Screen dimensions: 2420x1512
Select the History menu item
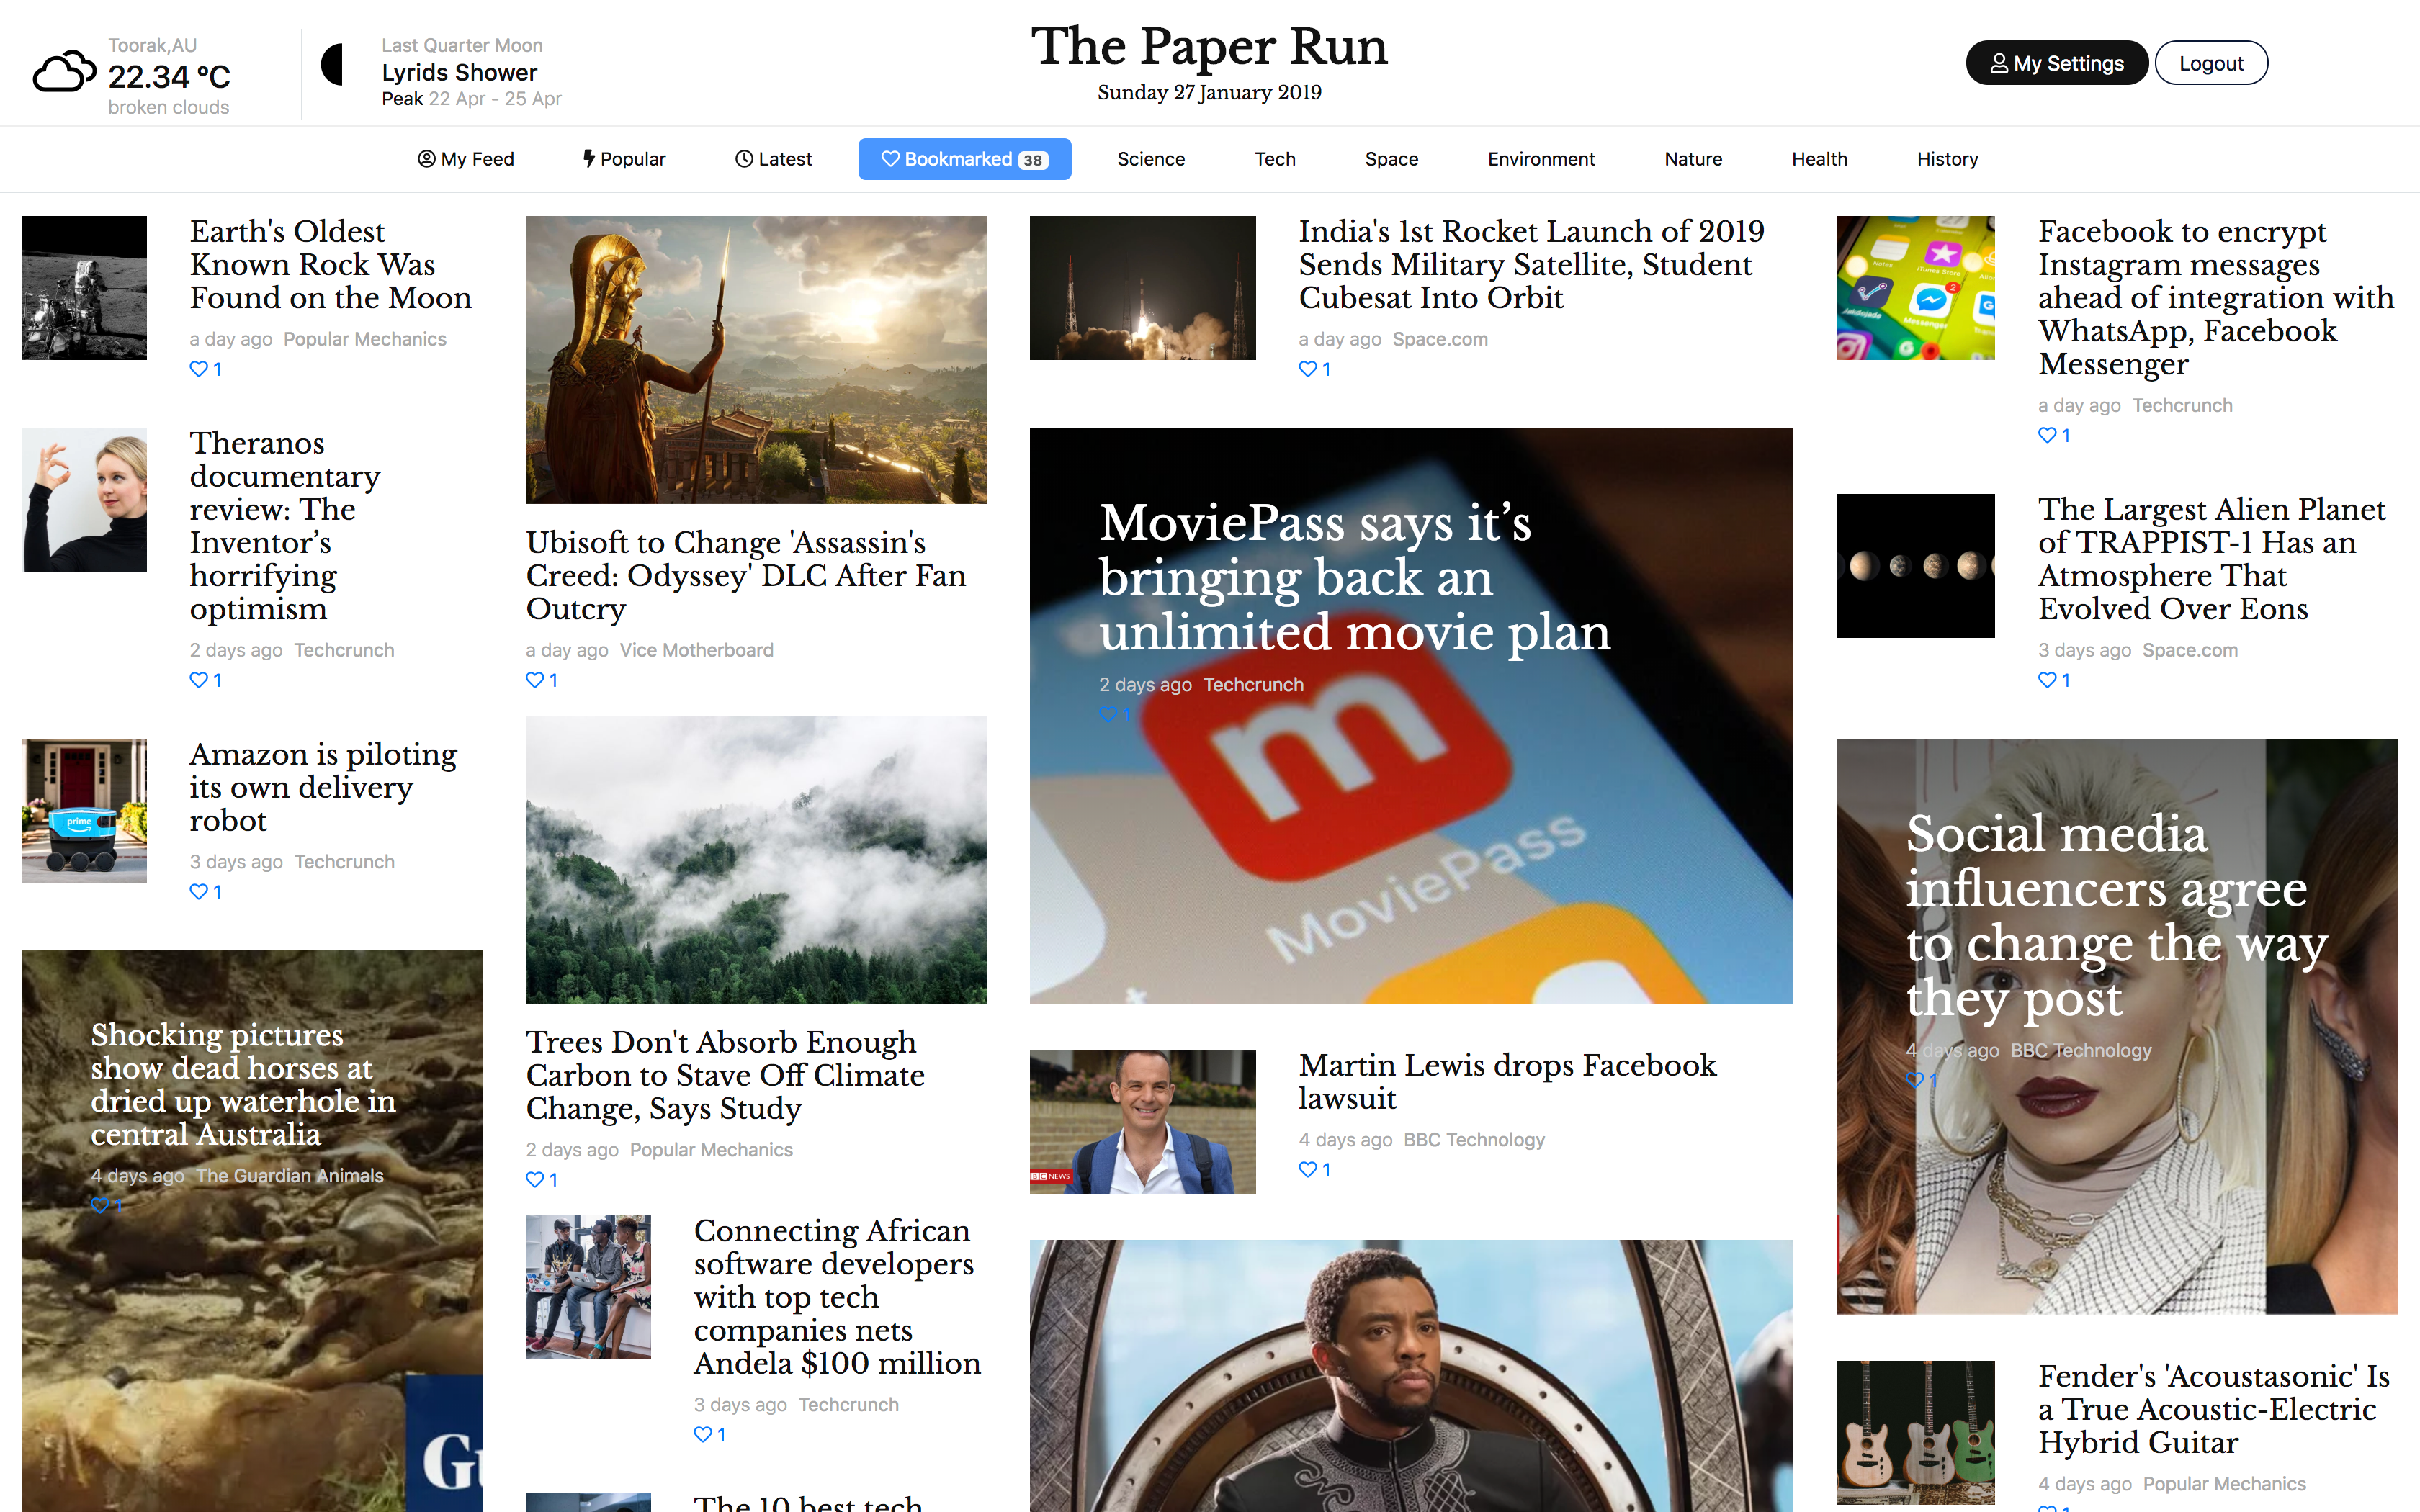[1946, 159]
